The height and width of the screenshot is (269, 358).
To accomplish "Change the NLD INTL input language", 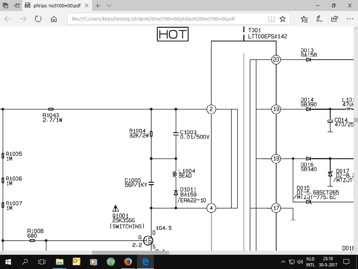I will [x=311, y=262].
